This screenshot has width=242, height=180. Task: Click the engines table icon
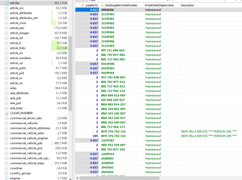pos(7,178)
